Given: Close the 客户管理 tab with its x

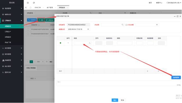Looking at the screenshot, I should [x=55, y=8].
